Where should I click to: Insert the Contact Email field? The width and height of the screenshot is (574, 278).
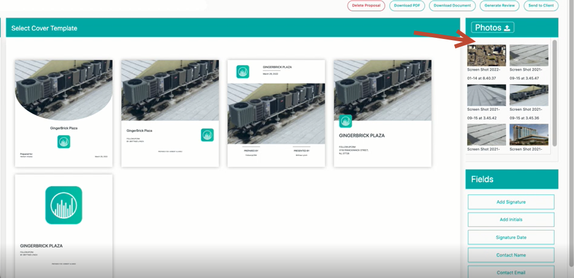click(511, 272)
